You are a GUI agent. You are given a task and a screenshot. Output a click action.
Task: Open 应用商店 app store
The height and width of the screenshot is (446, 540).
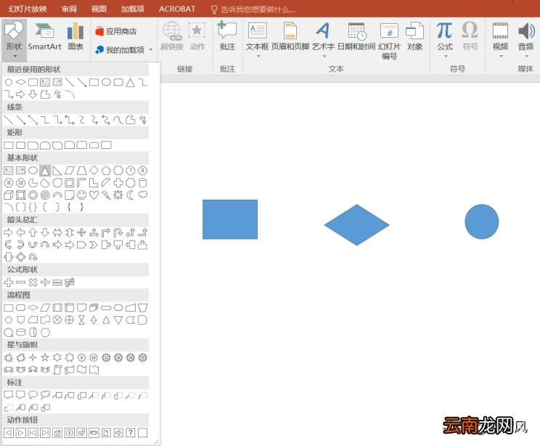[x=115, y=31]
